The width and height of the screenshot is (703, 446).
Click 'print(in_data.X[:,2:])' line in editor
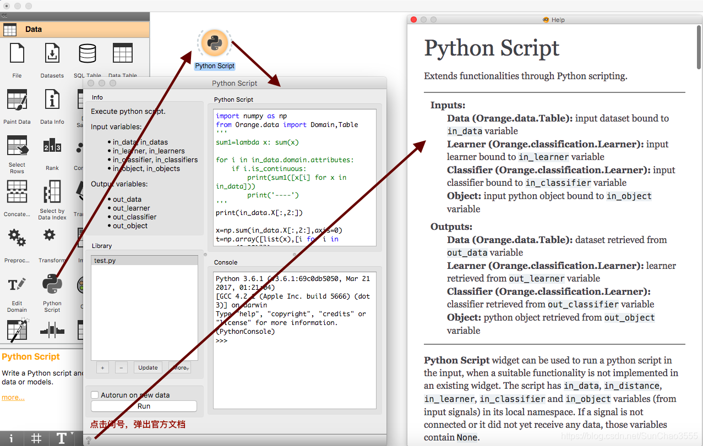click(259, 213)
